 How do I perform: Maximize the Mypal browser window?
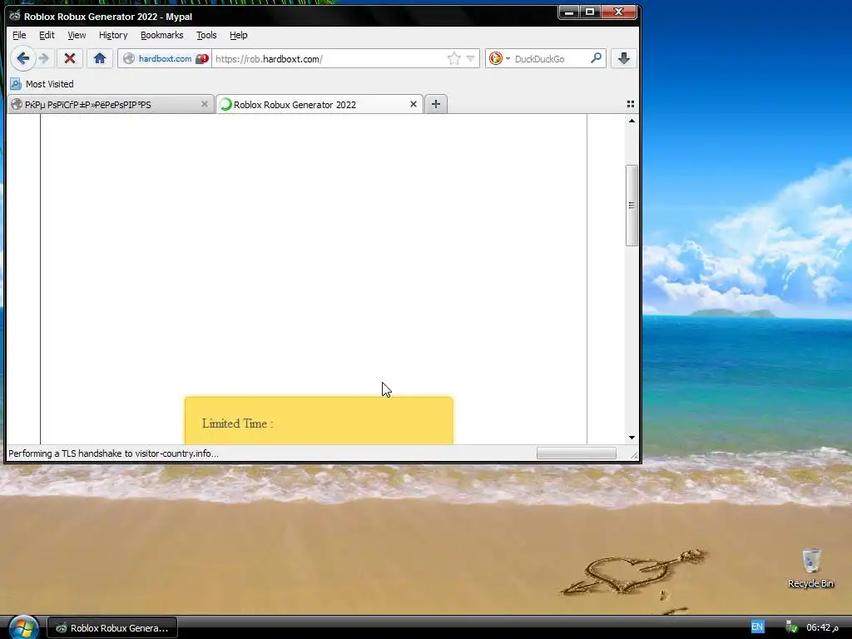590,12
